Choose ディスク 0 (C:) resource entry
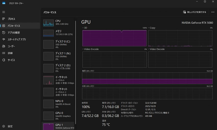The image size is (217, 130). pos(58,44)
